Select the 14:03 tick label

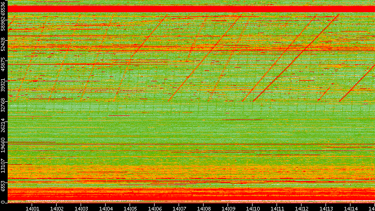click(81, 208)
